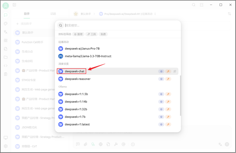Click translate icon beside send button
The width and height of the screenshot is (236, 153).
point(220,144)
